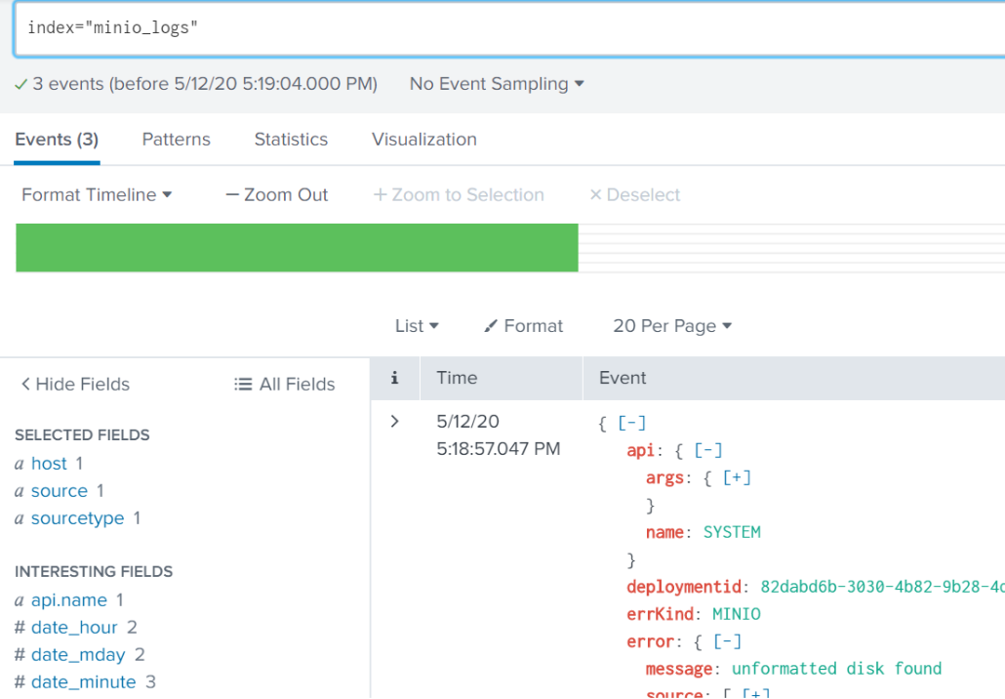The image size is (1005, 699).
Task: Open the 20 Per Page dropdown
Action: tap(672, 326)
